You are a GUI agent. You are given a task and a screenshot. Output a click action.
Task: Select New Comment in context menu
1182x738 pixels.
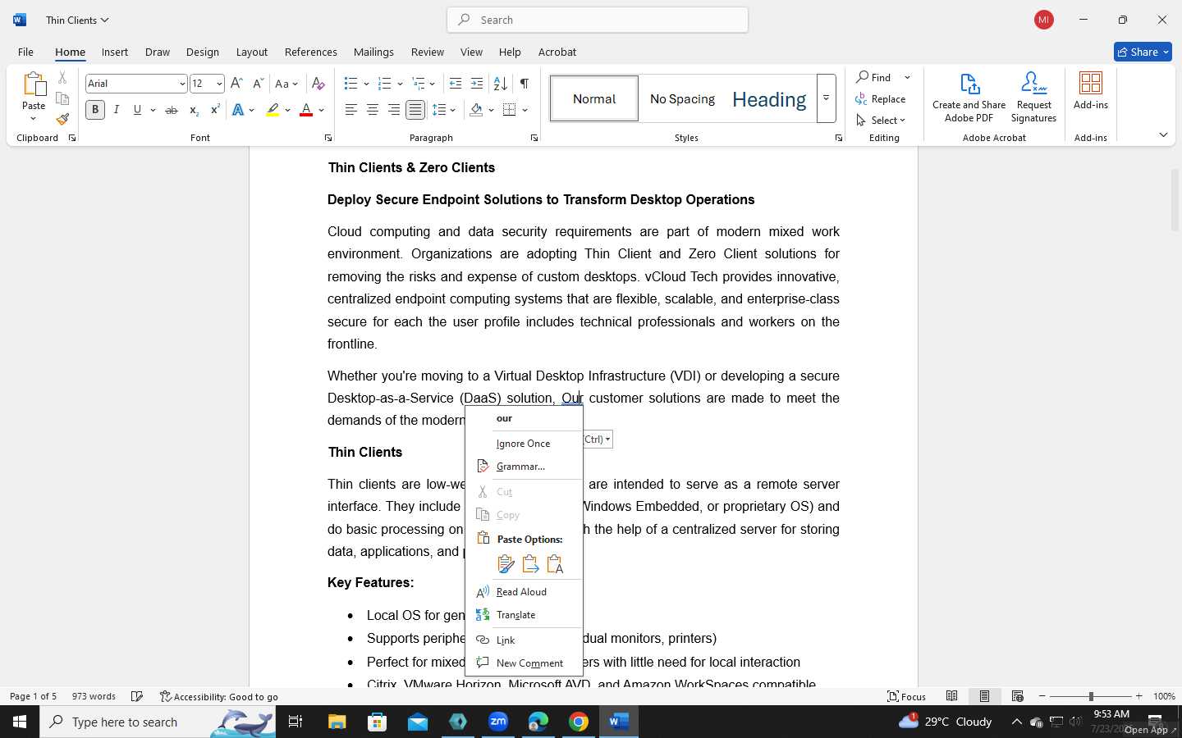[524, 663]
